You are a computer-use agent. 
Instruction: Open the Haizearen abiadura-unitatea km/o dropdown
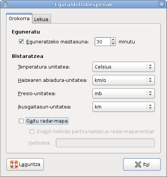click(x=124, y=80)
